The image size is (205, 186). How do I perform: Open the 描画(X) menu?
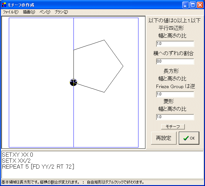tap(29, 12)
